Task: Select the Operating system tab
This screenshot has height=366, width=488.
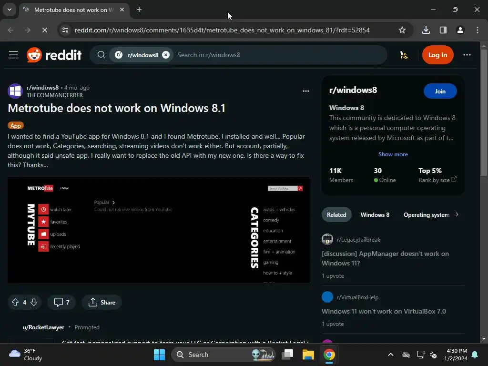Action: click(x=427, y=215)
